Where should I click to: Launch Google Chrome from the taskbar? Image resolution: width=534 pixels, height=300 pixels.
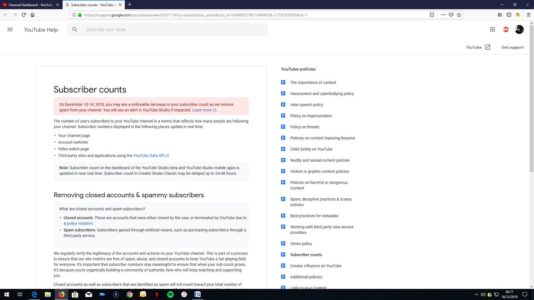click(129, 294)
